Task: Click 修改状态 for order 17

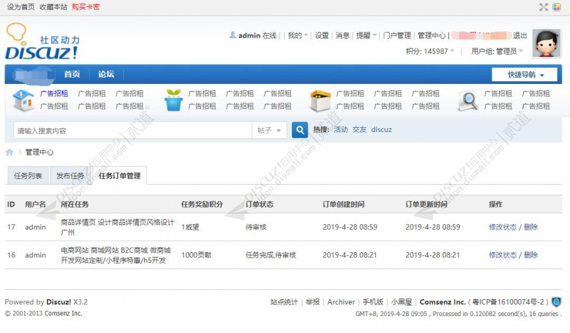Action: (503, 227)
